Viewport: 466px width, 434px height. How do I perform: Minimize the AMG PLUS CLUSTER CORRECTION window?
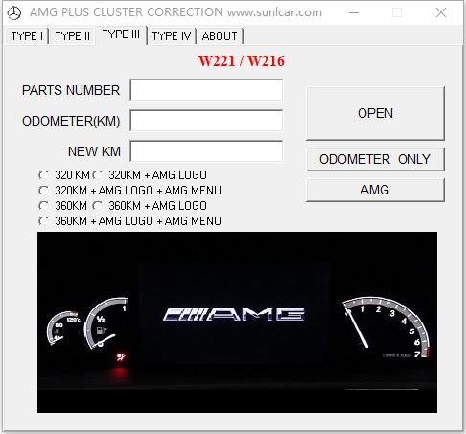[354, 12]
